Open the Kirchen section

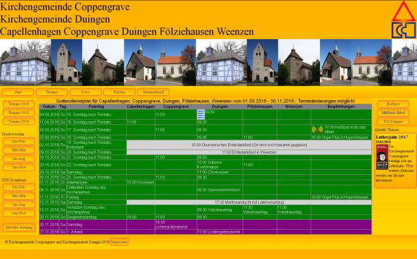click(119, 92)
